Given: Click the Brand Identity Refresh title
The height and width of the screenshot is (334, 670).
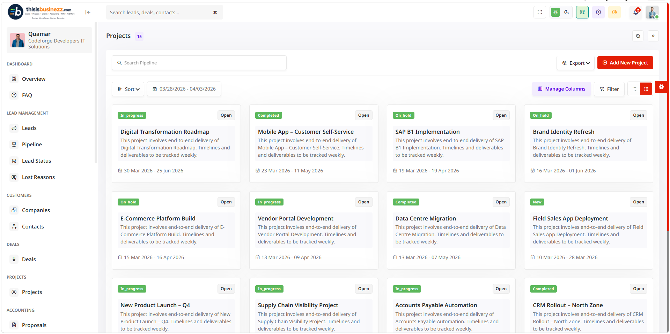Looking at the screenshot, I should (564, 132).
